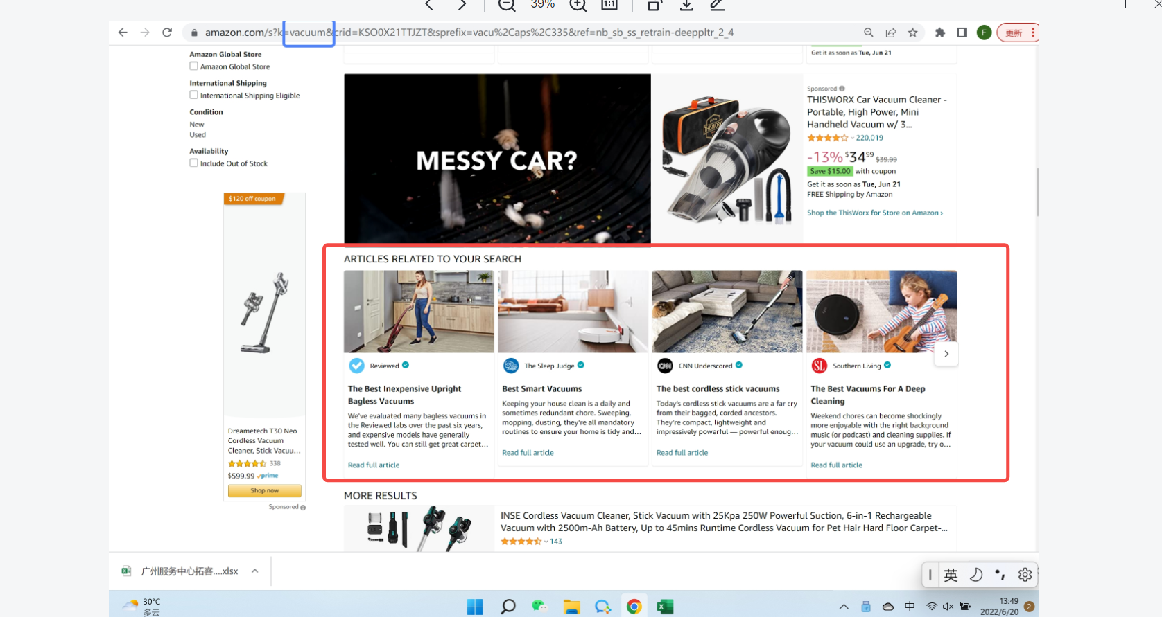Zoom in using the magnifier plus icon

[x=578, y=5]
